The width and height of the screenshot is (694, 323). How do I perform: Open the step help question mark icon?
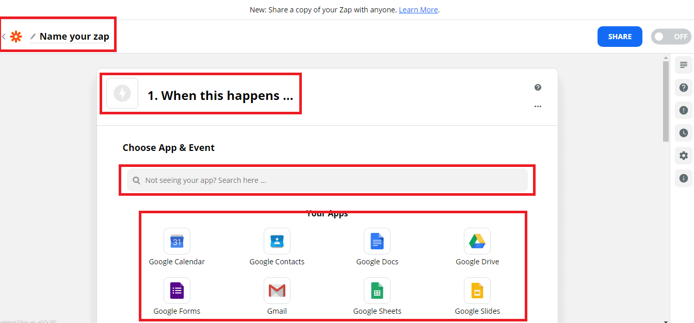[538, 88]
